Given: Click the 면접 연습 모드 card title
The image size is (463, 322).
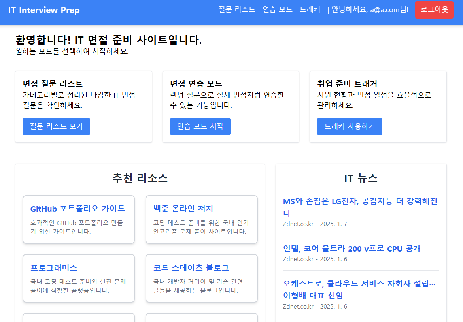Looking at the screenshot, I should click(x=196, y=84).
